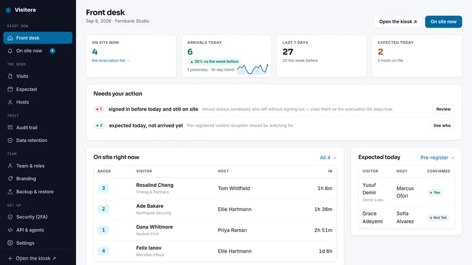Navigate to Hosts
Image resolution: width=472 pixels, height=265 pixels.
(38, 102)
